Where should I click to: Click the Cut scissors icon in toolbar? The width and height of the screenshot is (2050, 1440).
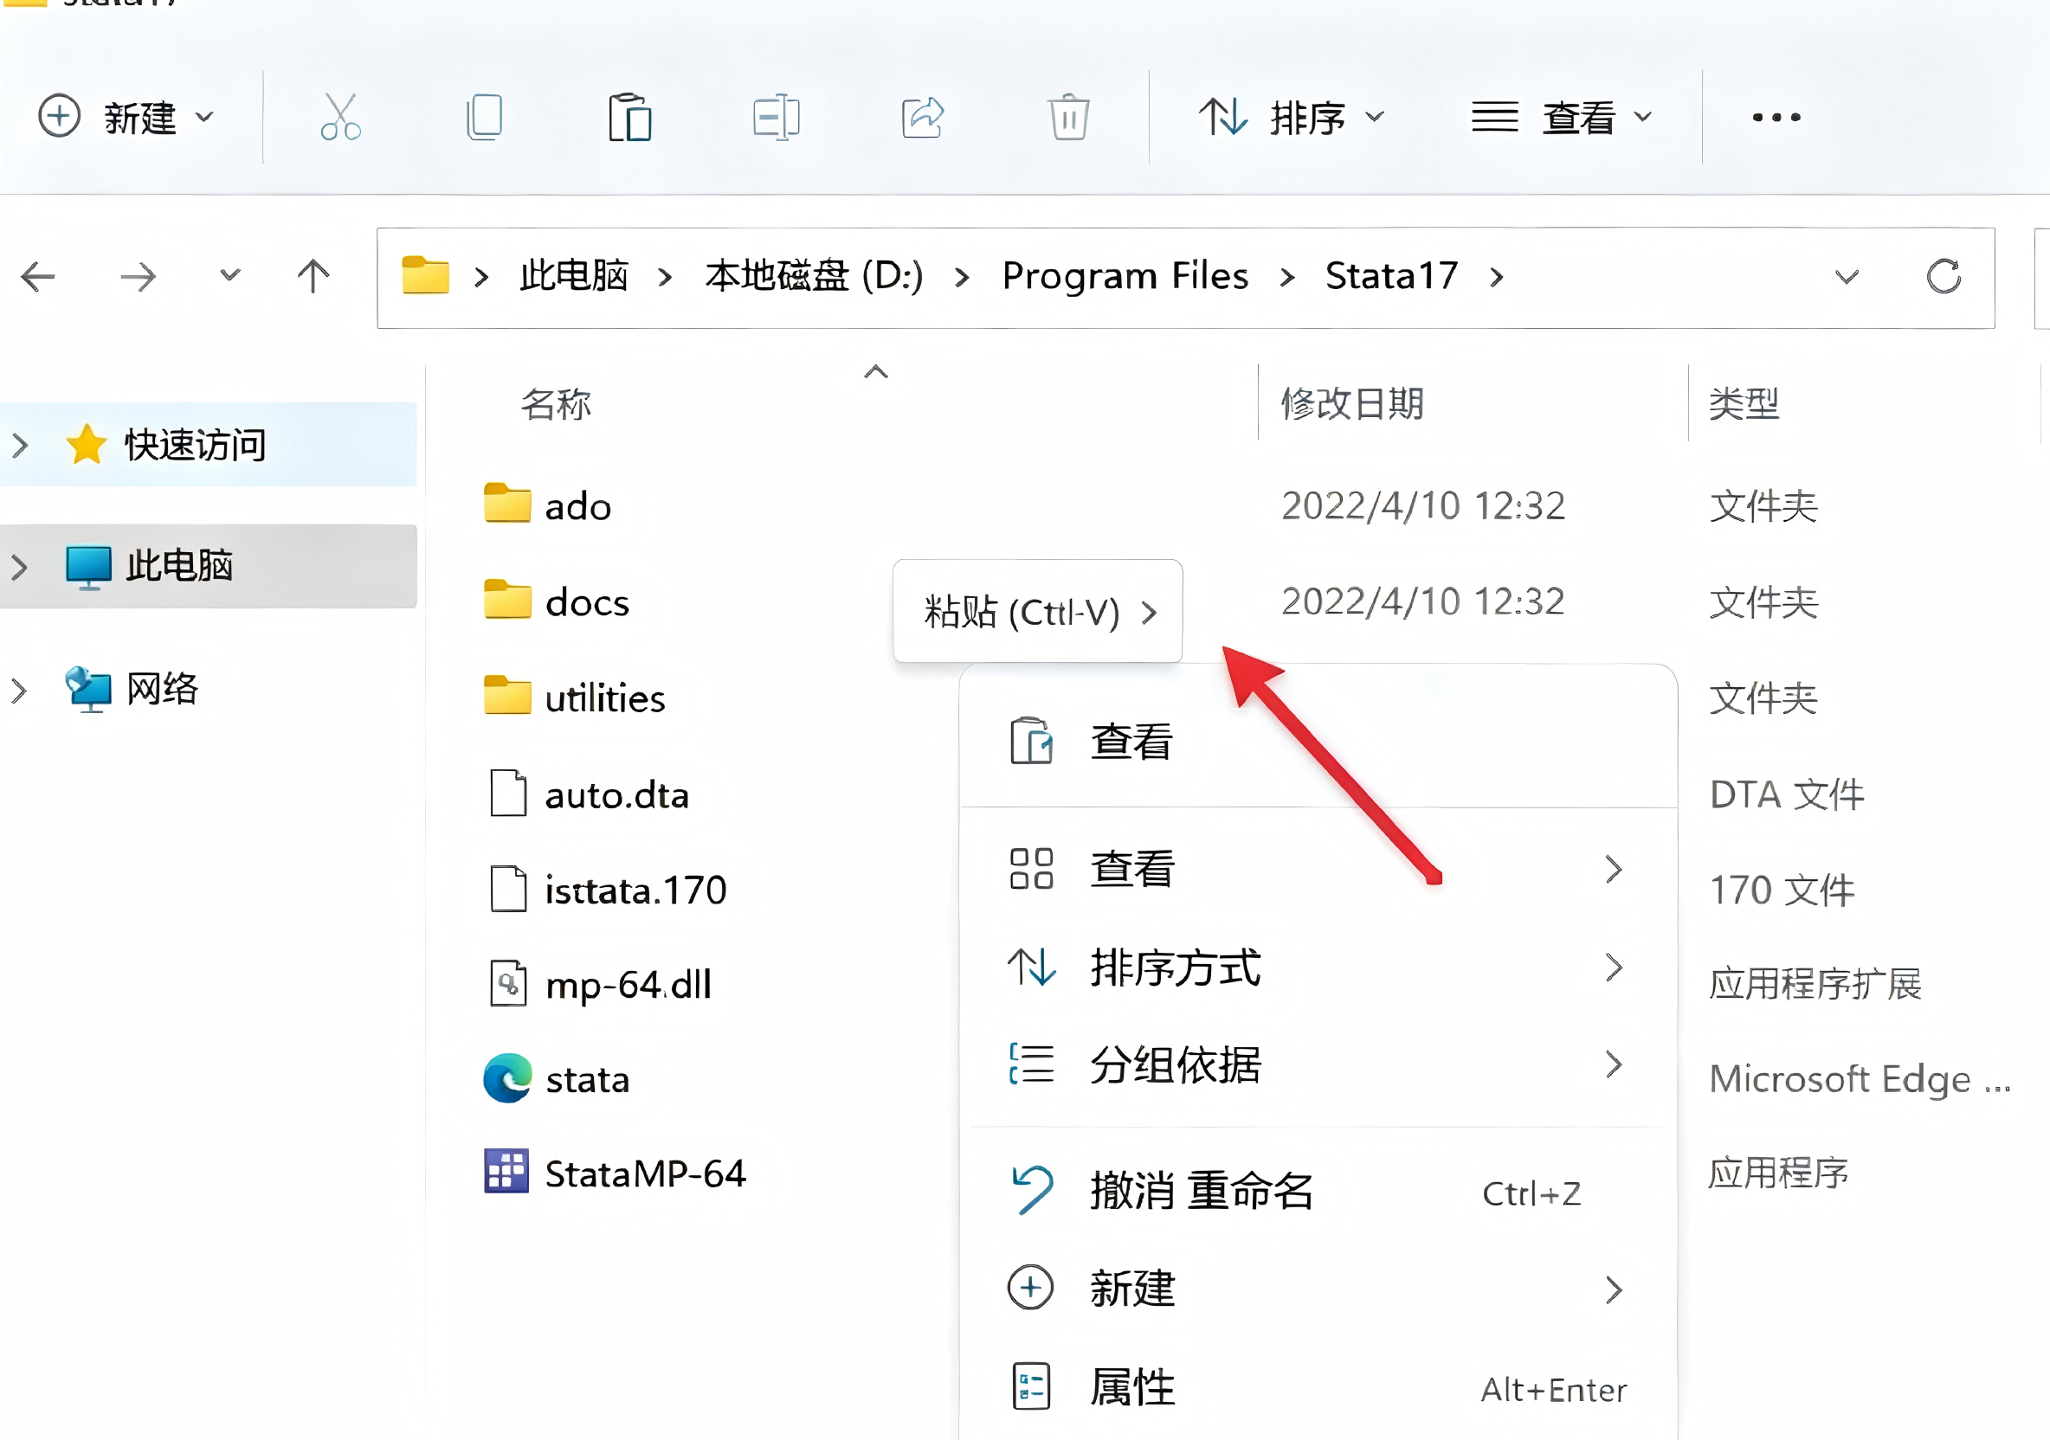[x=340, y=117]
